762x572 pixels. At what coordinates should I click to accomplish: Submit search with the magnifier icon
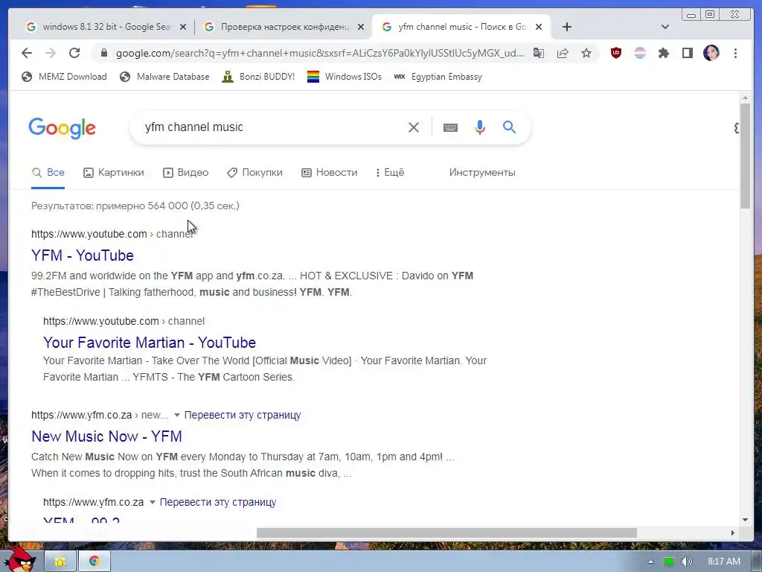click(509, 127)
